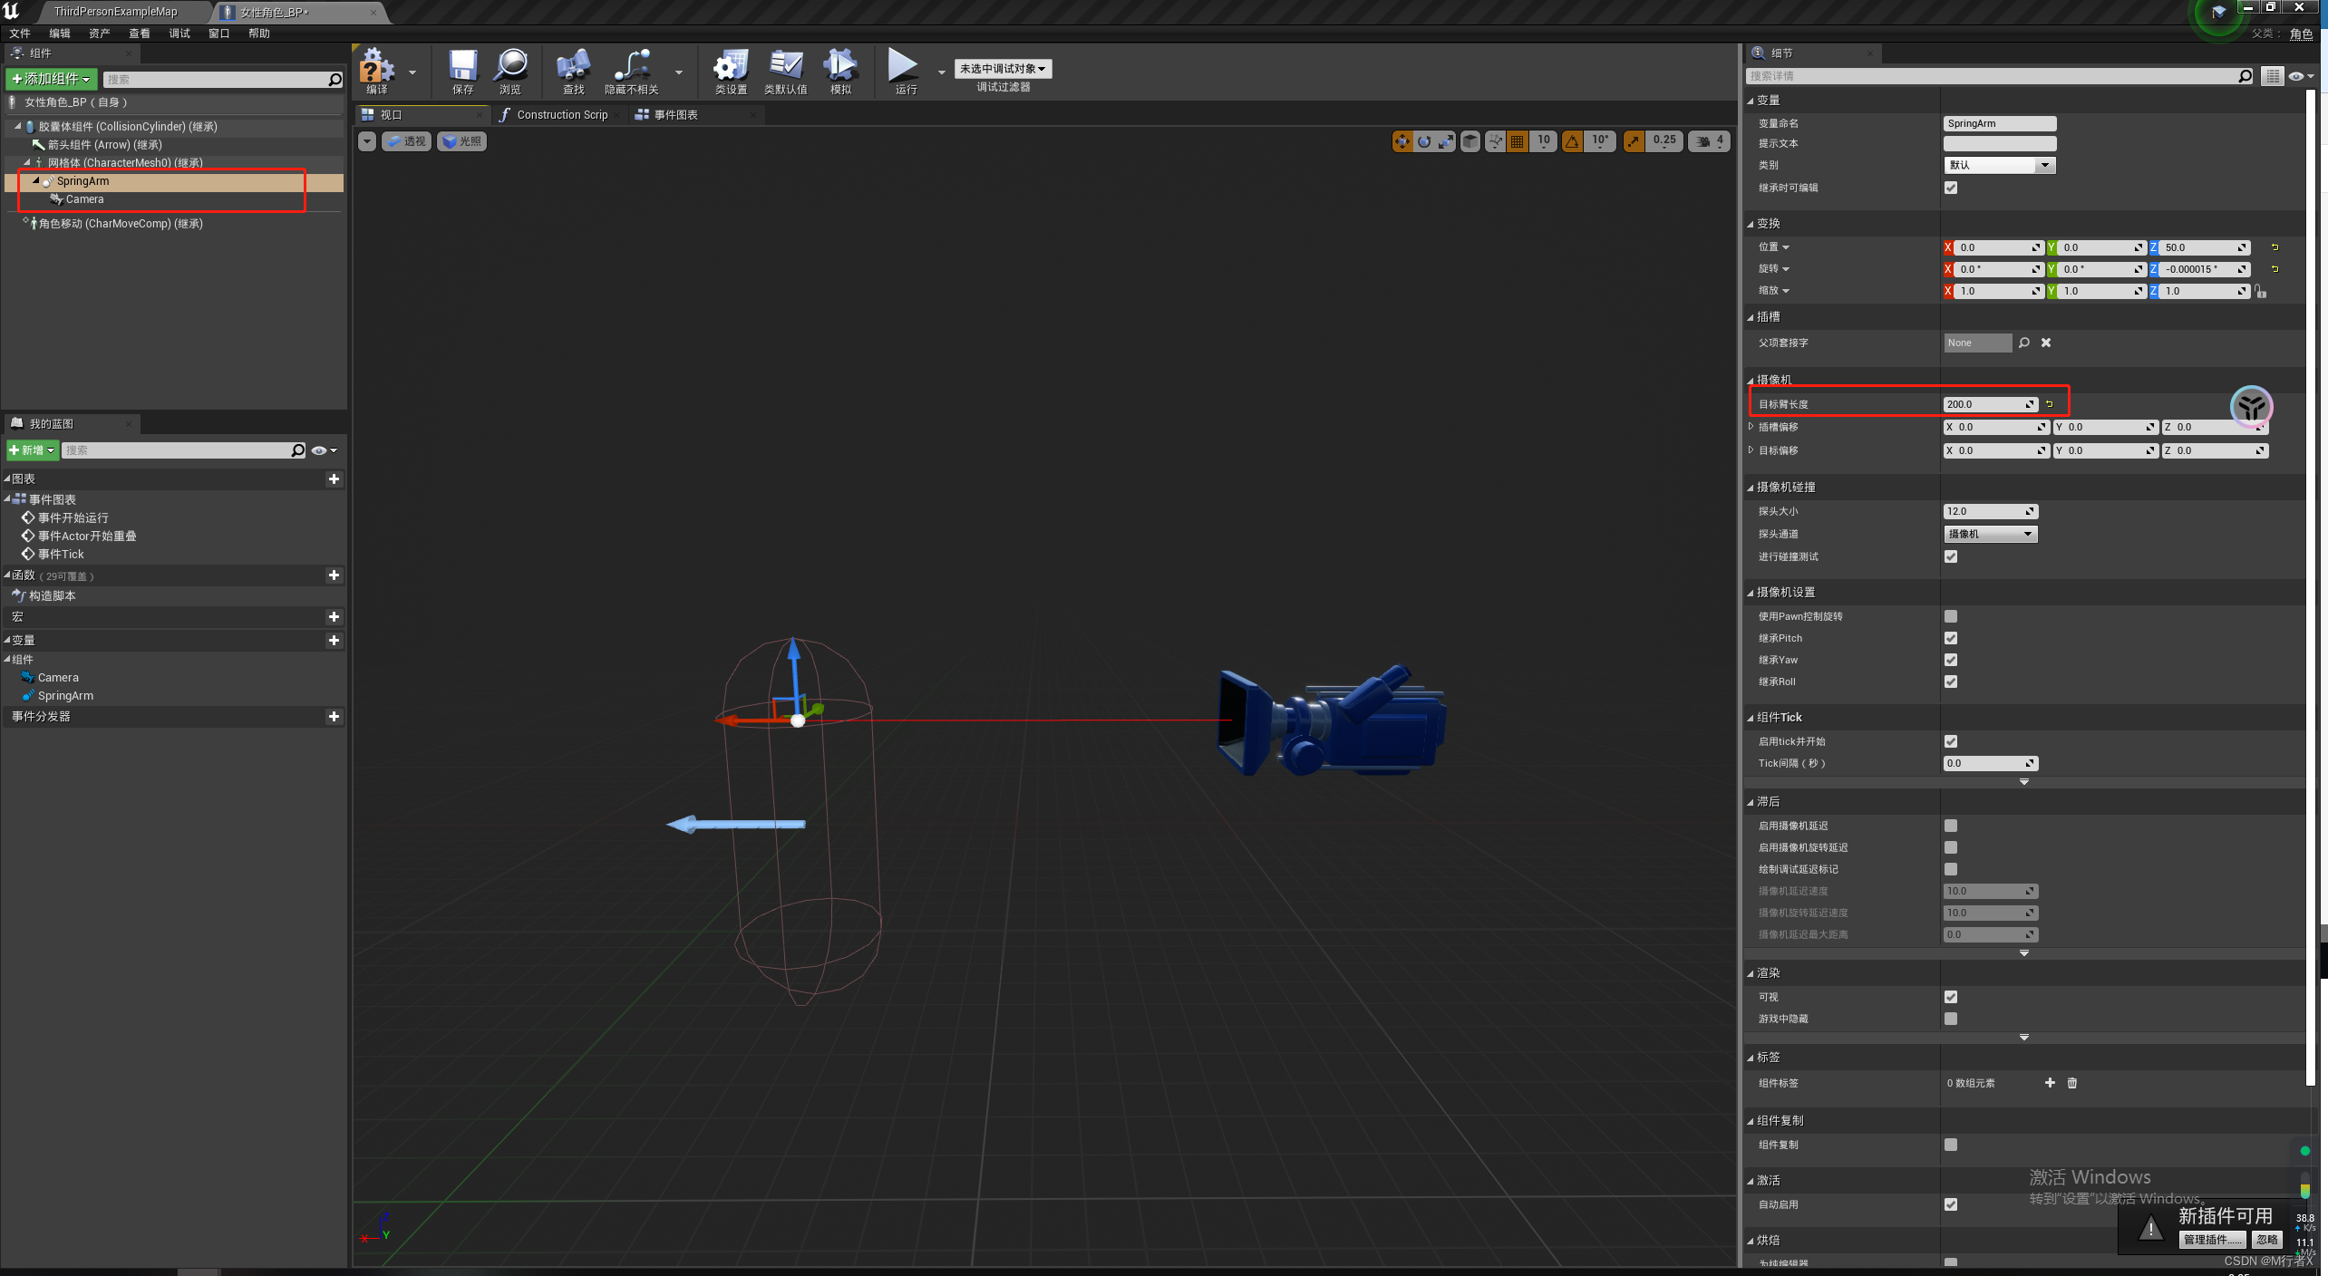Open the viewport options arrow menu
Screen dimensions: 2328x1276
click(x=367, y=141)
